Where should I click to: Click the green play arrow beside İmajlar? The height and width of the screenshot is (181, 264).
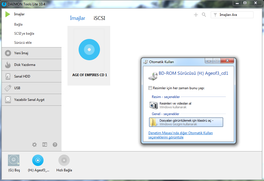point(8,14)
